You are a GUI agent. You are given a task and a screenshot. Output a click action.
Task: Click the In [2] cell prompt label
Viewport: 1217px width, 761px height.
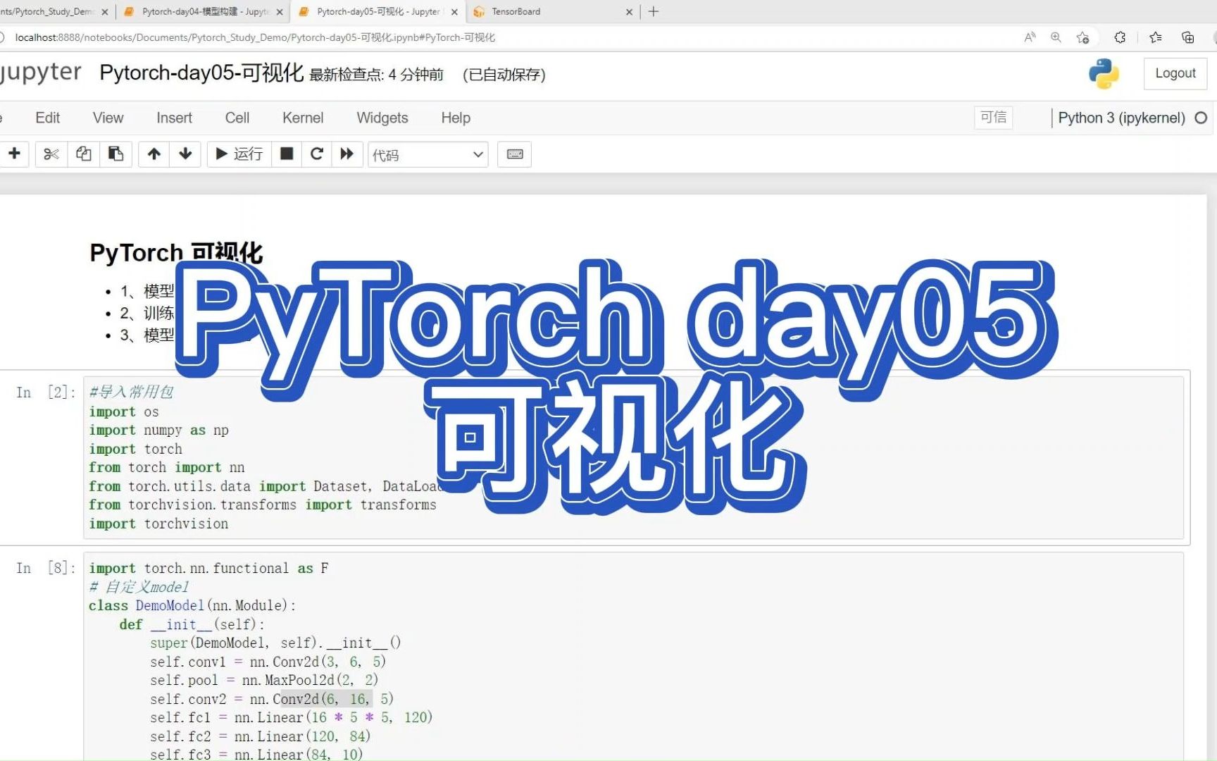[46, 392]
